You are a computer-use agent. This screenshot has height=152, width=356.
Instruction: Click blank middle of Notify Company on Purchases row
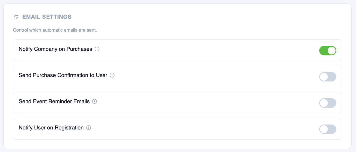click(x=207, y=50)
